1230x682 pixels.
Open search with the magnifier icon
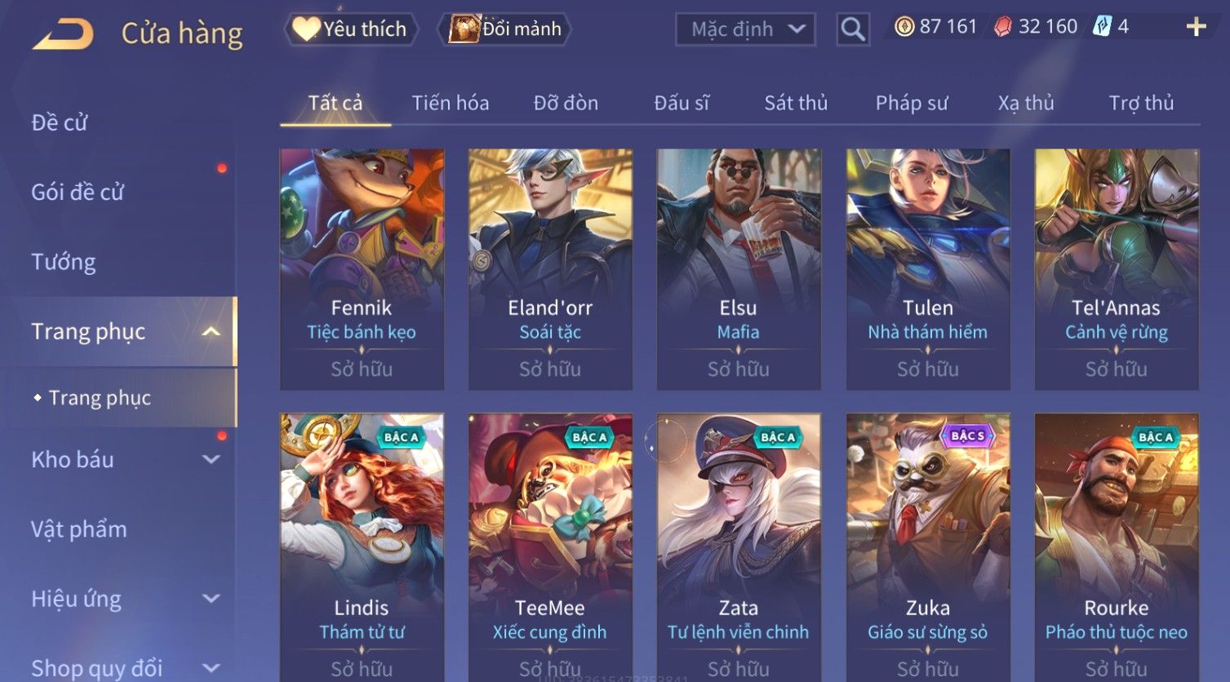pos(853,29)
